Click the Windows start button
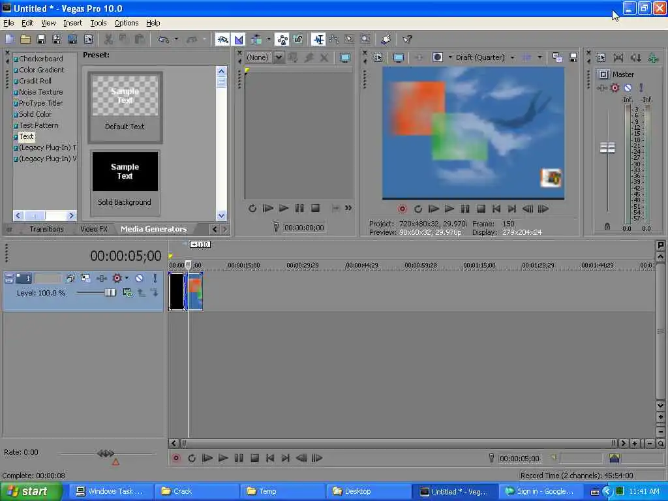 [31, 491]
